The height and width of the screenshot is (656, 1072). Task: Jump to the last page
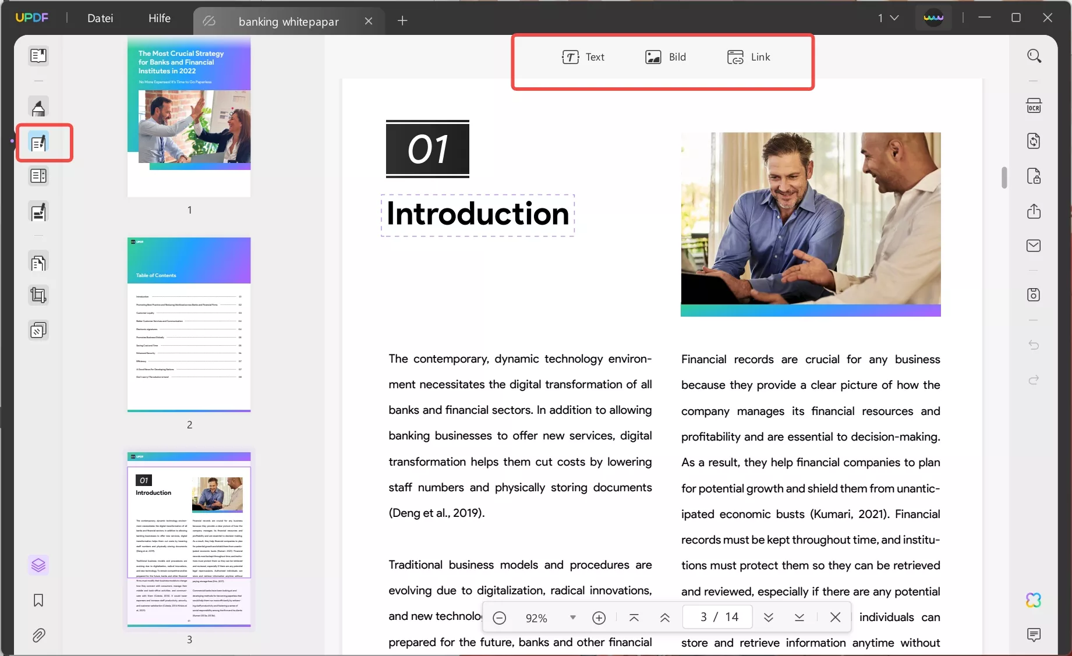[799, 618]
